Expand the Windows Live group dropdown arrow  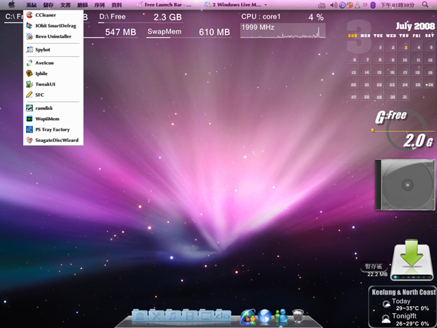point(266,5)
